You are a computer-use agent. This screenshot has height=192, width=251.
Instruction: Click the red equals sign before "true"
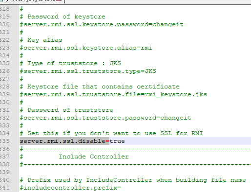107,141
